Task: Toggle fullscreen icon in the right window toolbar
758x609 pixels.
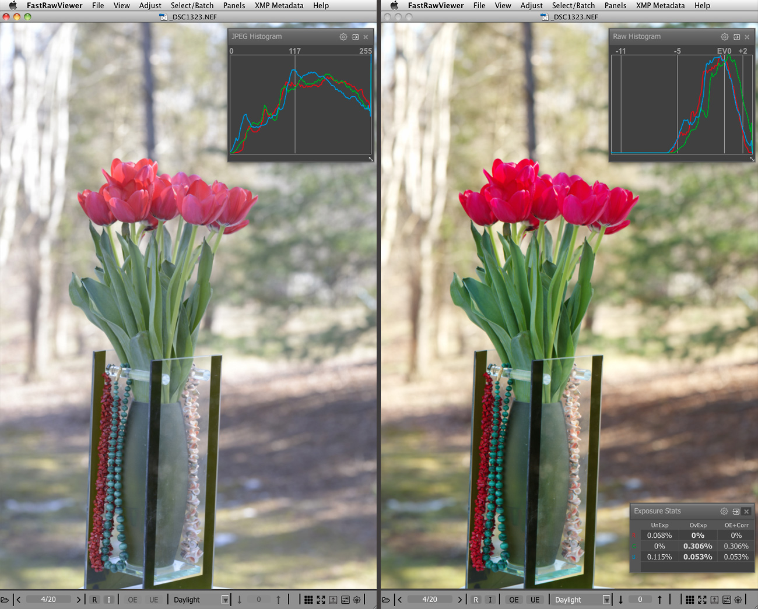Action: pyautogui.click(x=702, y=600)
